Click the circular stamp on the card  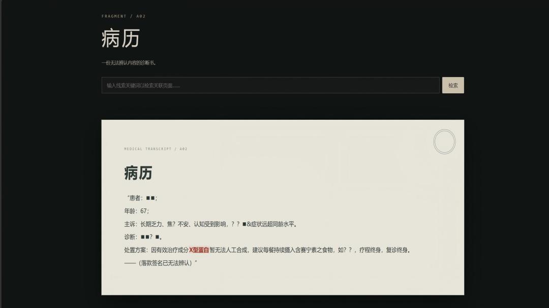tap(444, 142)
